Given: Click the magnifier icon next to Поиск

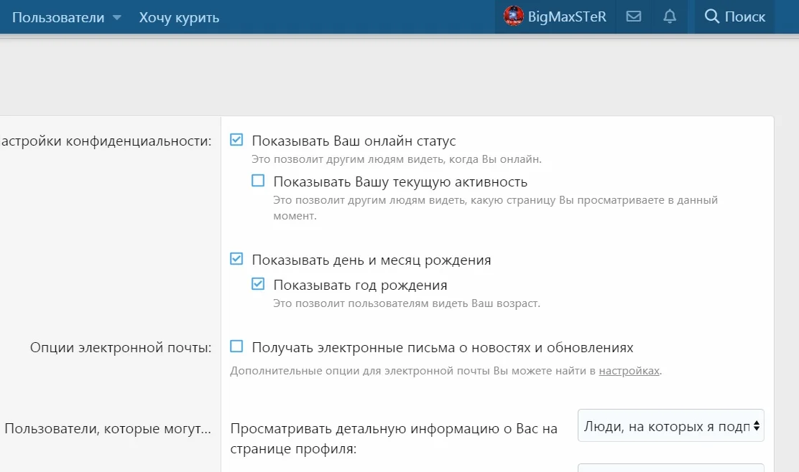Looking at the screenshot, I should [711, 16].
